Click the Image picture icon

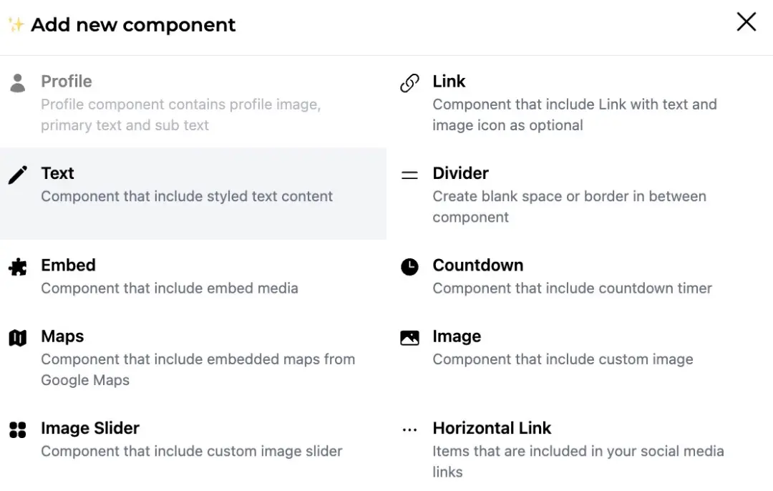tap(409, 338)
